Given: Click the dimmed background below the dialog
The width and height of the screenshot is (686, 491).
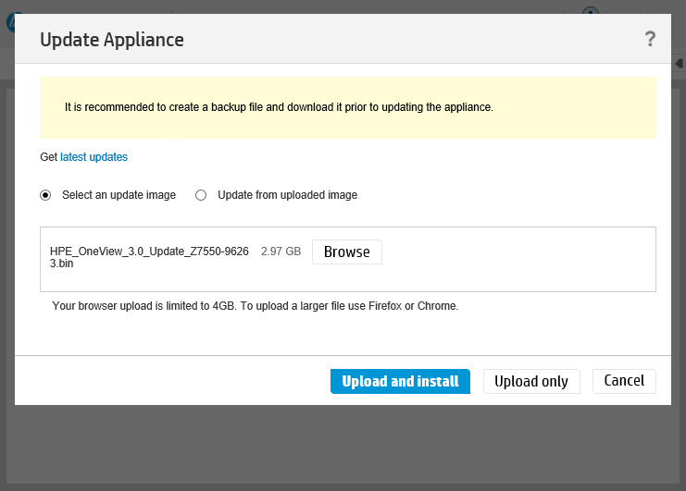Looking at the screenshot, I should (343, 444).
